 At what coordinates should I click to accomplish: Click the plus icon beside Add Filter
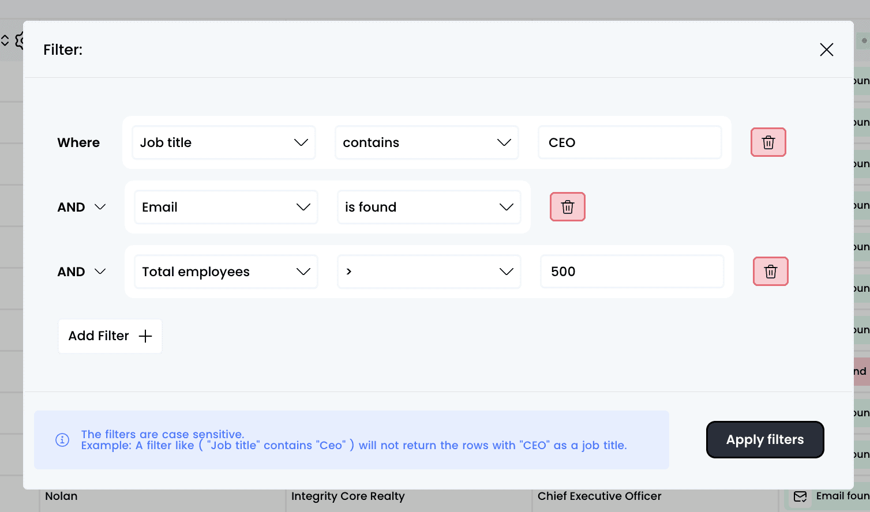tap(145, 336)
